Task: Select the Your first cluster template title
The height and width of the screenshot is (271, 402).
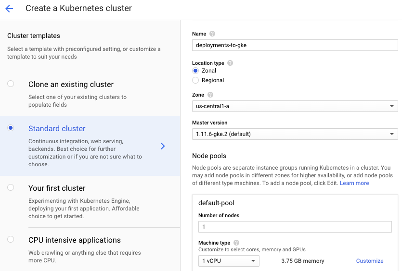Action: tap(57, 188)
